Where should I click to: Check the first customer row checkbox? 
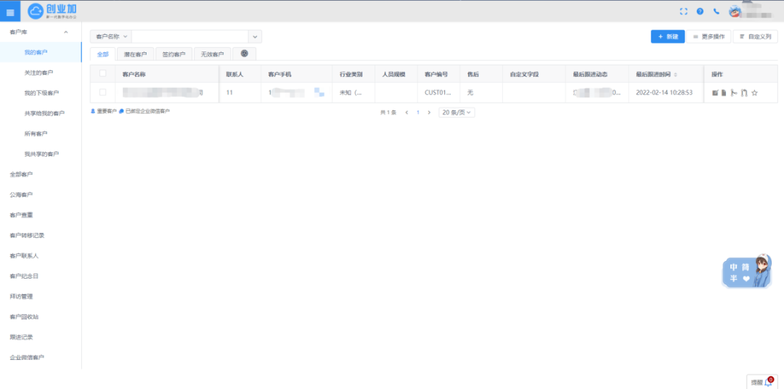pos(102,92)
